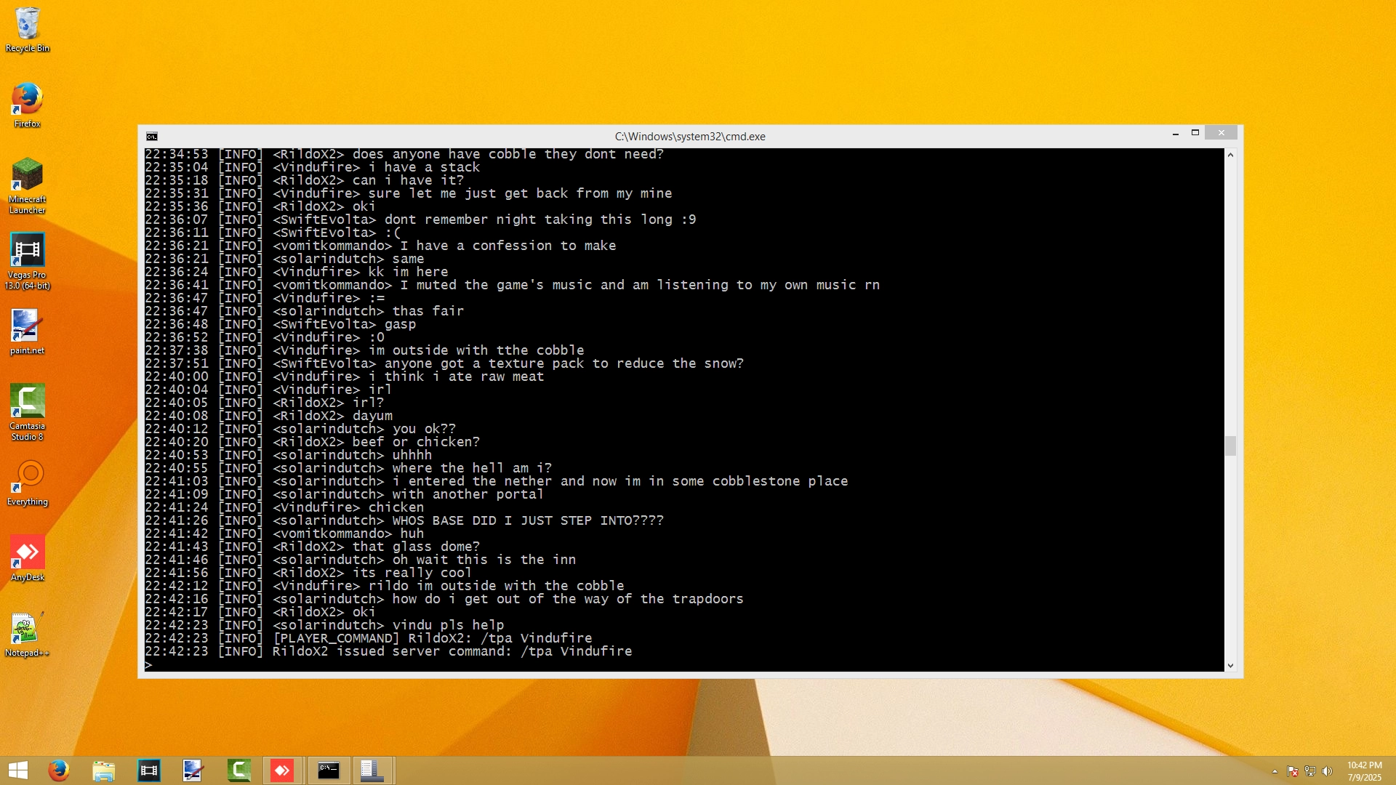Select the paint.net desktop icon

pyautogui.click(x=28, y=332)
